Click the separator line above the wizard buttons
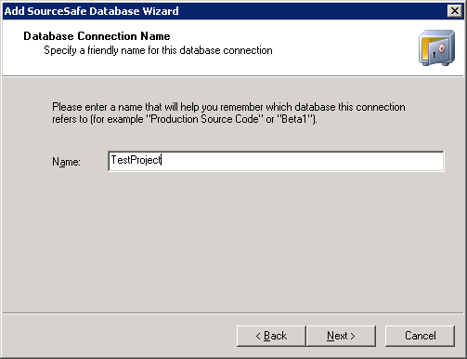 click(x=233, y=313)
